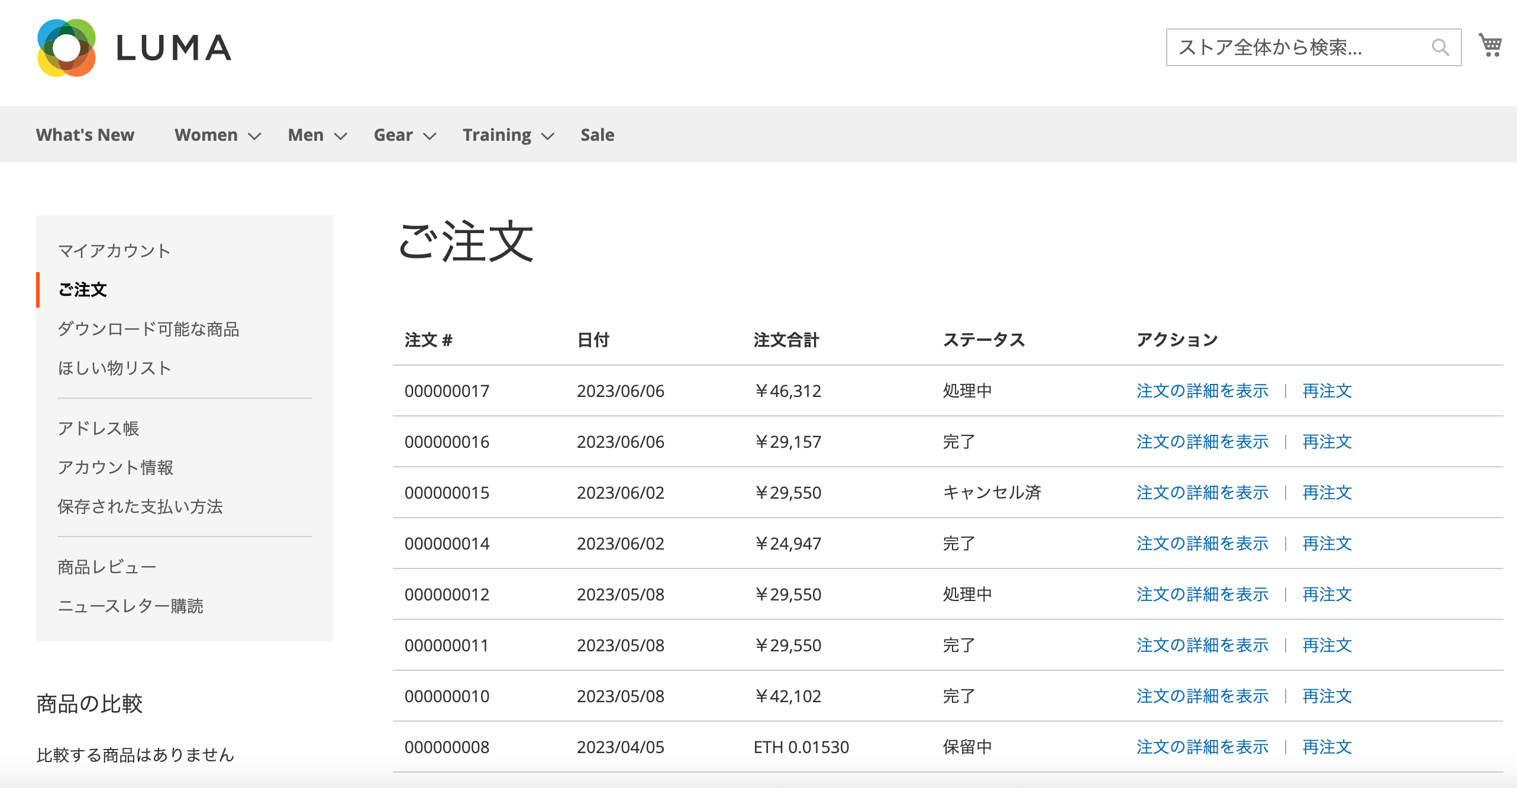Expand the Men navigation dropdown
The height and width of the screenshot is (788, 1517).
(x=340, y=136)
